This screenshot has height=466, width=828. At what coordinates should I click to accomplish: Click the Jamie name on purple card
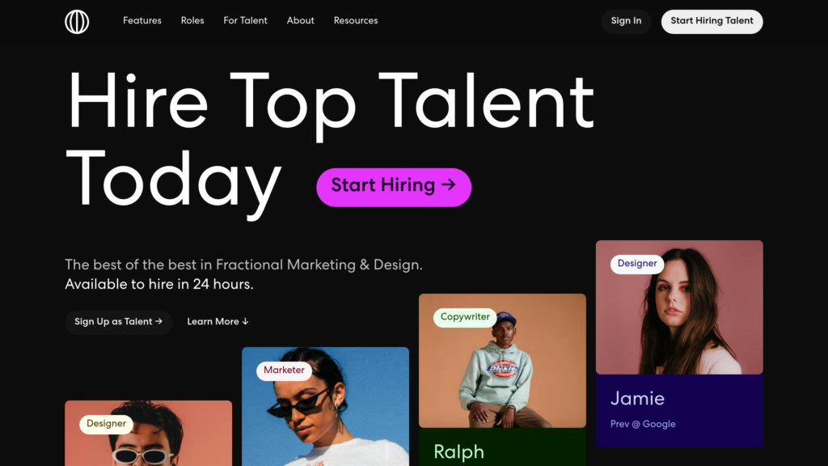tap(637, 398)
